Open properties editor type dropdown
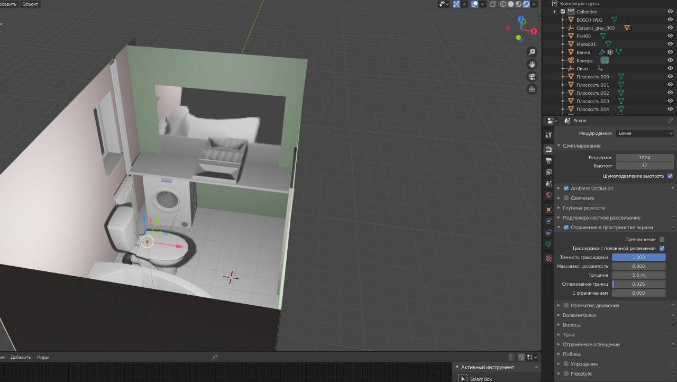The width and height of the screenshot is (677, 382). pyautogui.click(x=552, y=121)
